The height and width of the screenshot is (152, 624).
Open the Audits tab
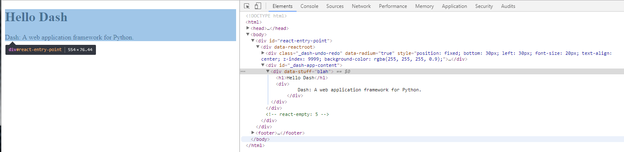tap(508, 6)
